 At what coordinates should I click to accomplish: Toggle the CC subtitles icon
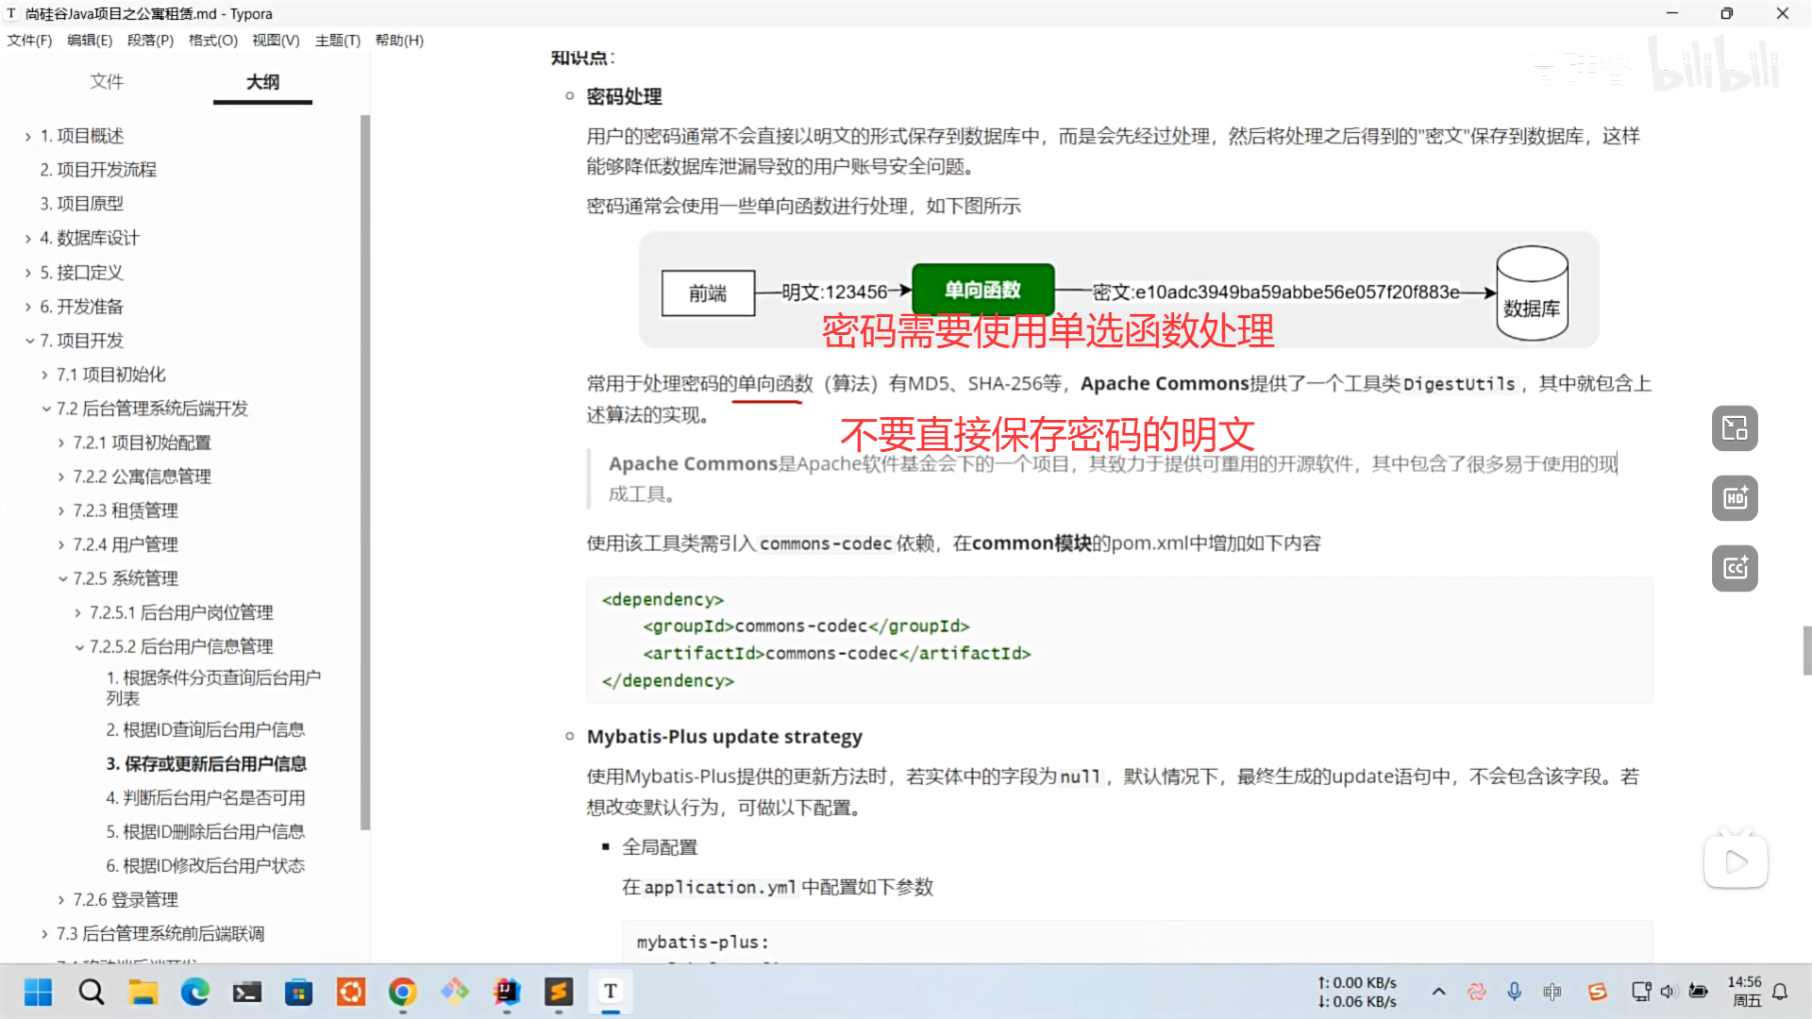(1735, 568)
